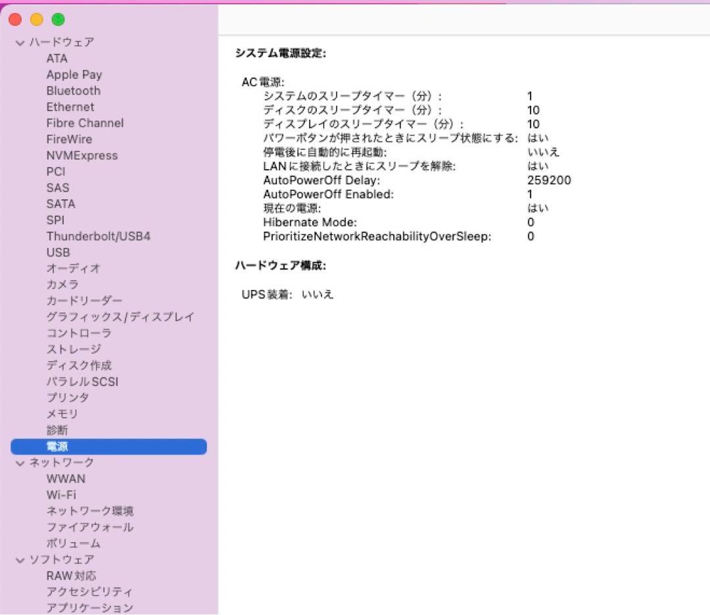Image resolution: width=710 pixels, height=615 pixels.
Task: Open the カメラ (Camera) section
Action: point(63,284)
